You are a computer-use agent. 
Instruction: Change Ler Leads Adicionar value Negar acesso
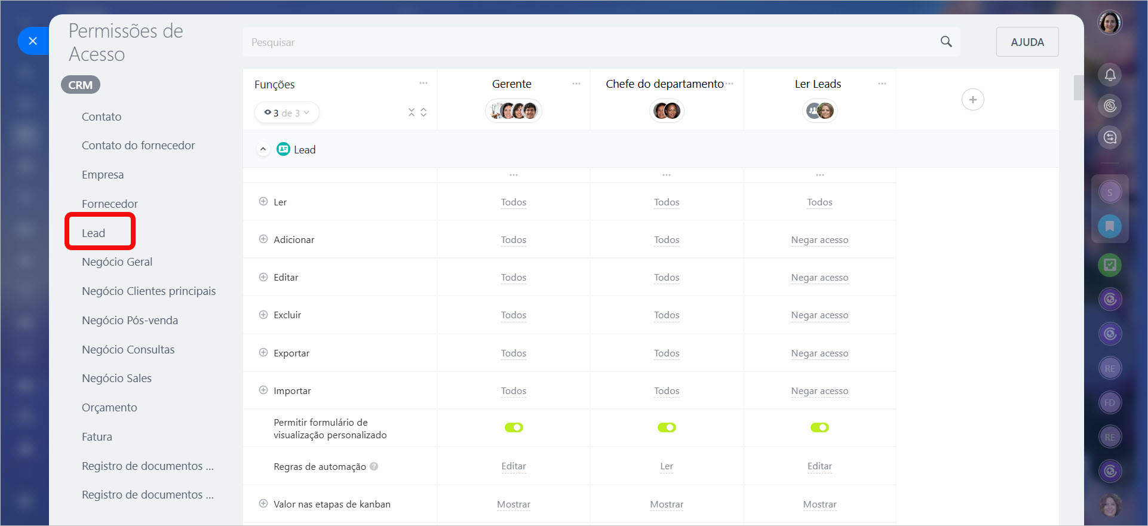point(819,240)
